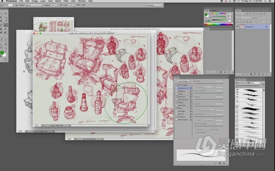The height and width of the screenshot is (171, 275).
Task: Uncheck the Smoothing checkbox
Action: [177, 117]
